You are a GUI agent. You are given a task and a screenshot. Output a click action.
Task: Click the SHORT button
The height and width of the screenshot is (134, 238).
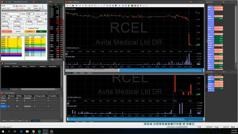[x=18, y=31]
